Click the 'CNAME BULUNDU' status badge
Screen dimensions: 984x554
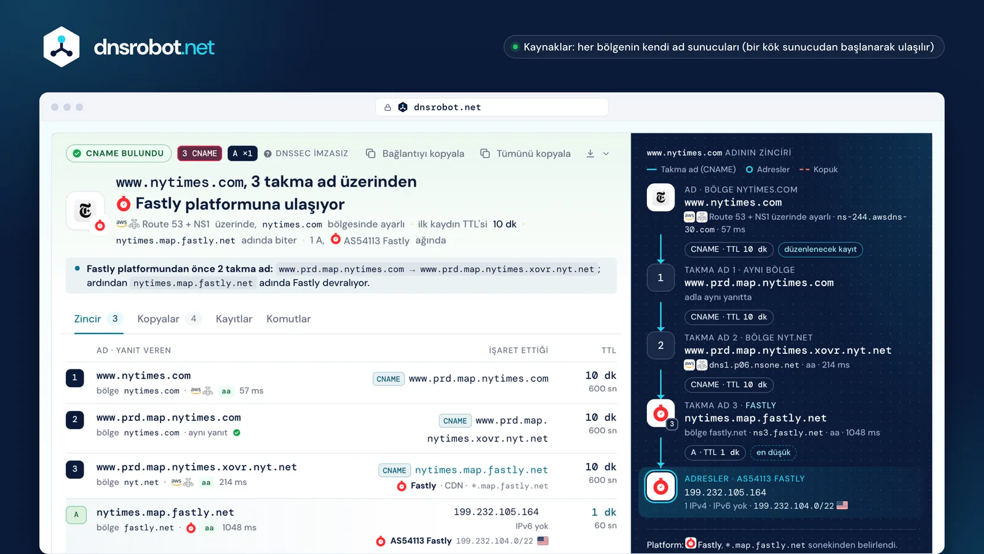[x=119, y=153]
